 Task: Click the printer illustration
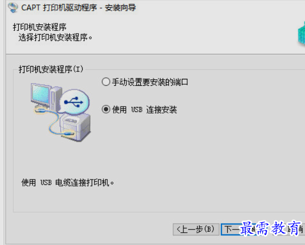click(76, 127)
